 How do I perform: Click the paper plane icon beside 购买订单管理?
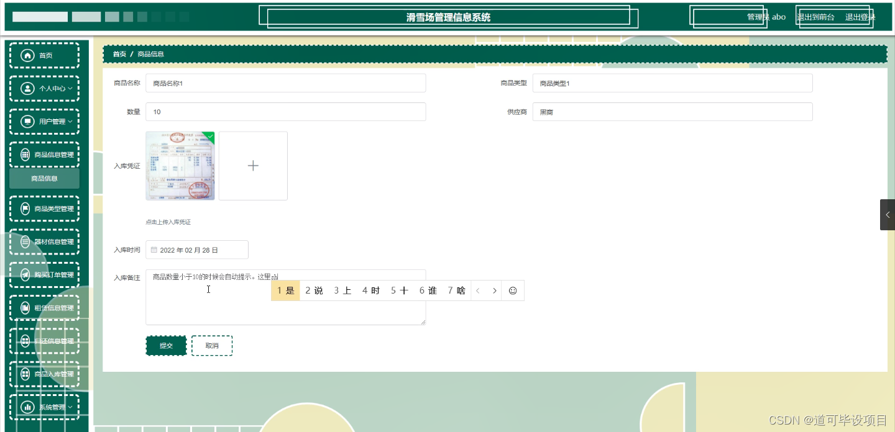point(25,274)
